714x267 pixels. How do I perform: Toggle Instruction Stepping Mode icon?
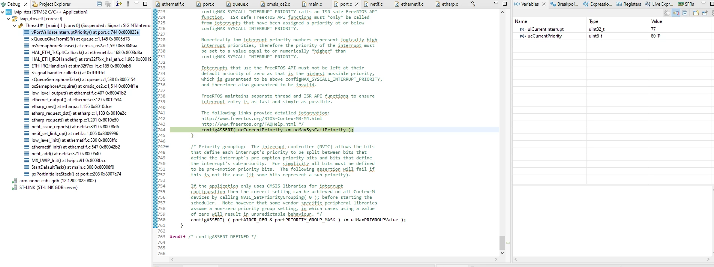tap(119, 4)
